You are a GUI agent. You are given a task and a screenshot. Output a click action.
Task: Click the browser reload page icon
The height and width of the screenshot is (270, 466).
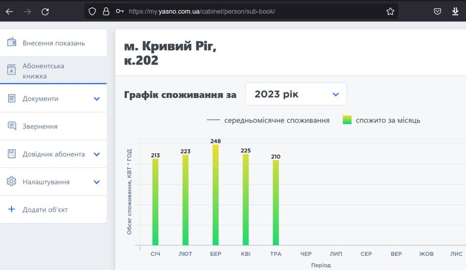click(45, 12)
